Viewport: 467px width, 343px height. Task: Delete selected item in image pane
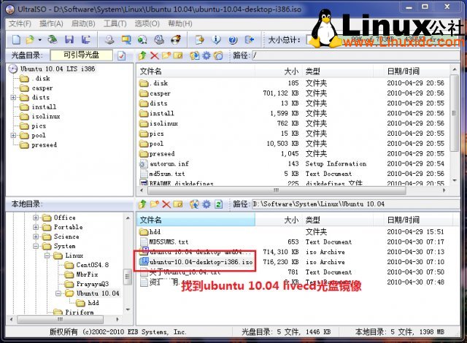point(154,55)
